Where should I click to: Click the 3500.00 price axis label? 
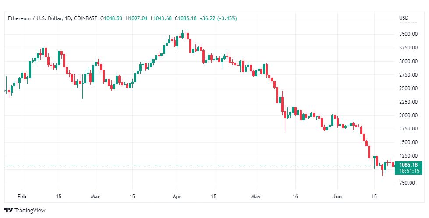point(408,34)
